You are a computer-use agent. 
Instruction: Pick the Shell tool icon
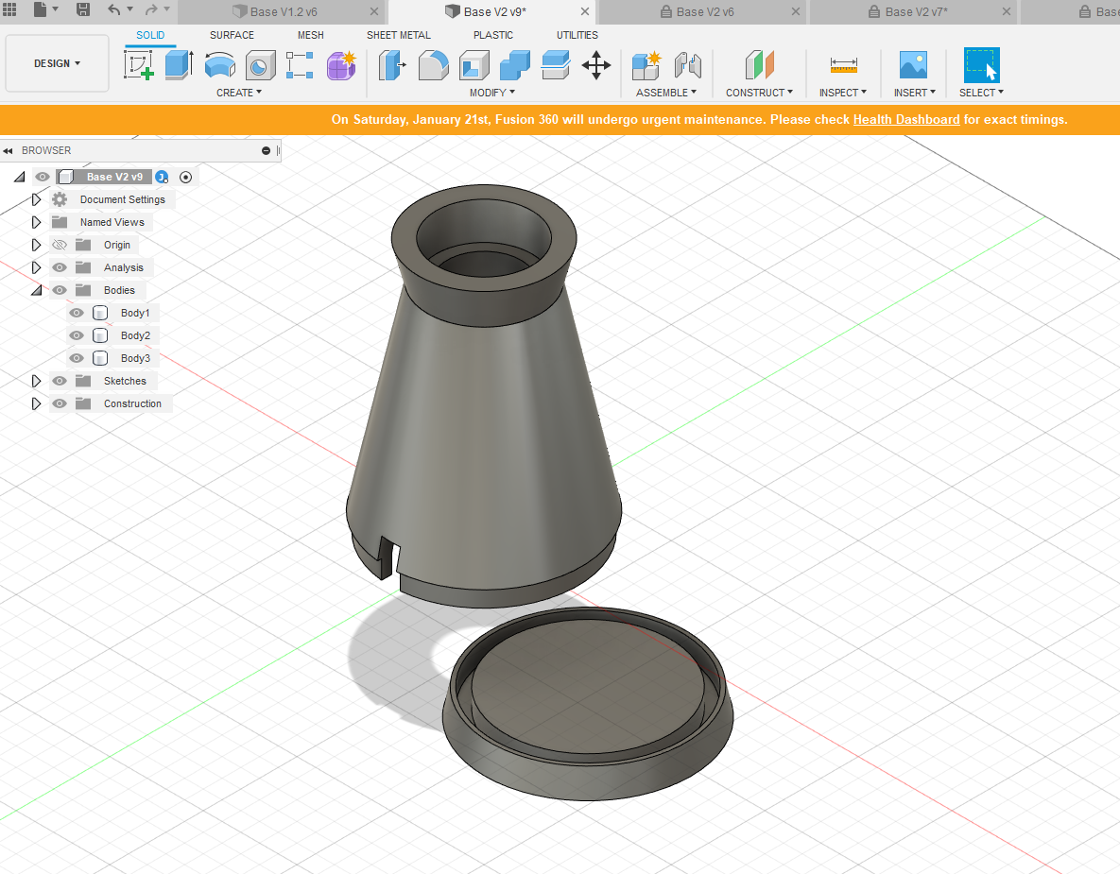pyautogui.click(x=474, y=65)
